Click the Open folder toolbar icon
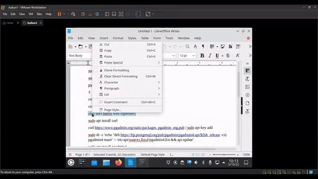318x179 pixels. (80, 46)
